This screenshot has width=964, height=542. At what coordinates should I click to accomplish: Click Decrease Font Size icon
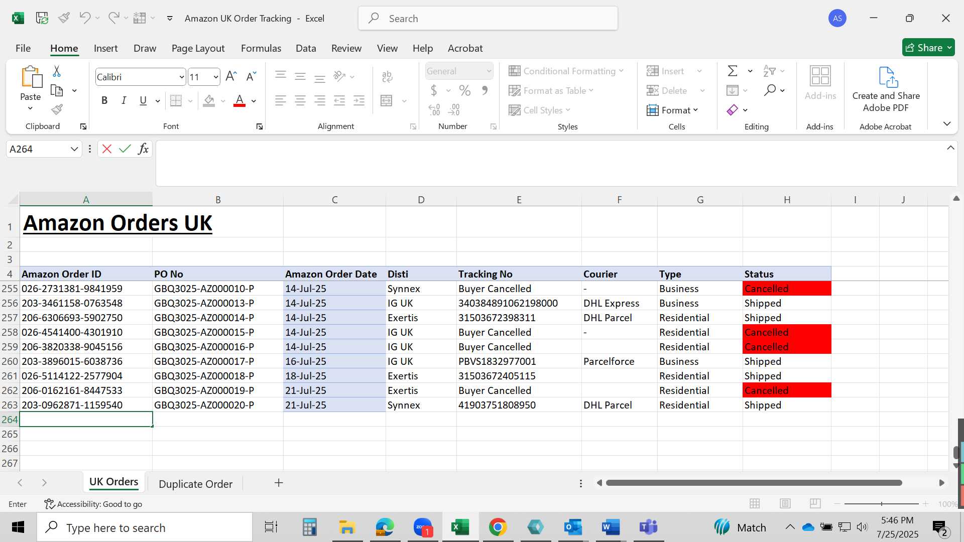click(x=251, y=76)
